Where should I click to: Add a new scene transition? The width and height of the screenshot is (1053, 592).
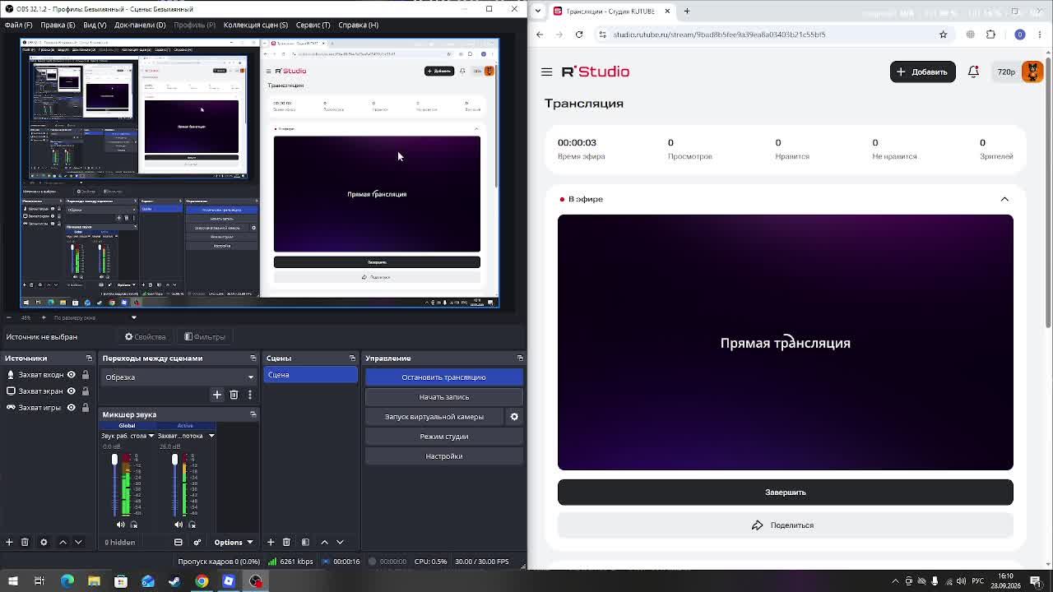point(217,395)
